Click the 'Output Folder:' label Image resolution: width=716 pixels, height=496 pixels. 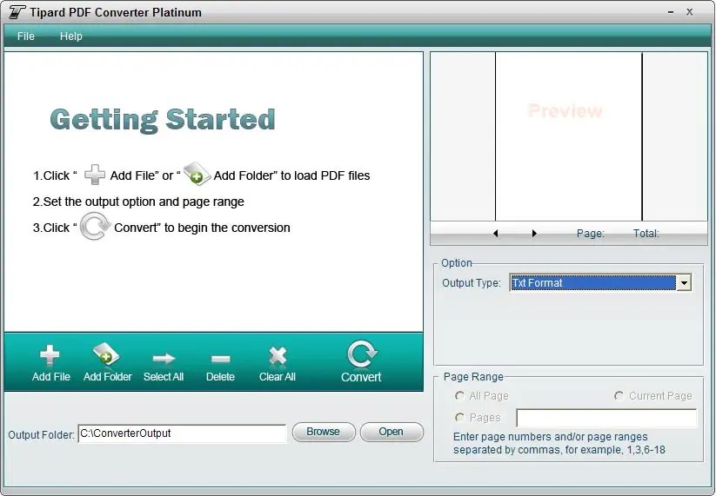pos(41,435)
